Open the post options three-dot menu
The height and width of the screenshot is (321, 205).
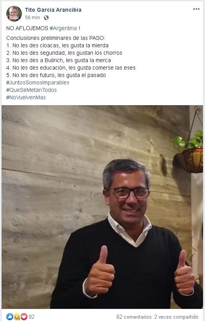click(196, 9)
